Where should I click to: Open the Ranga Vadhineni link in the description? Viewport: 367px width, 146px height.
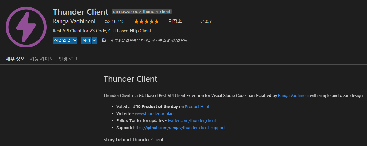point(293,95)
